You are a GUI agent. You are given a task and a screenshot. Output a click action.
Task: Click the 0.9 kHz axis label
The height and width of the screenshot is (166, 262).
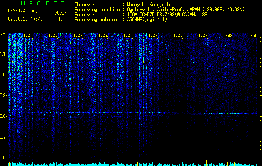click(x=4, y=95)
